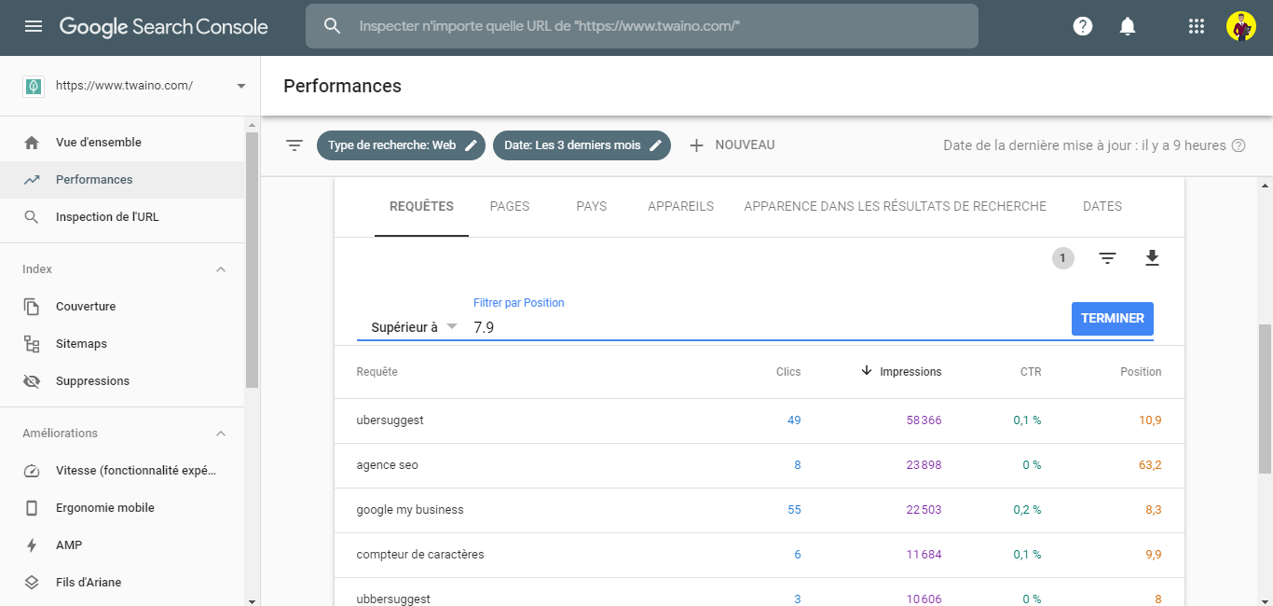The width and height of the screenshot is (1273, 606).
Task: Edit the Date chip pencil icon
Action: tap(656, 145)
